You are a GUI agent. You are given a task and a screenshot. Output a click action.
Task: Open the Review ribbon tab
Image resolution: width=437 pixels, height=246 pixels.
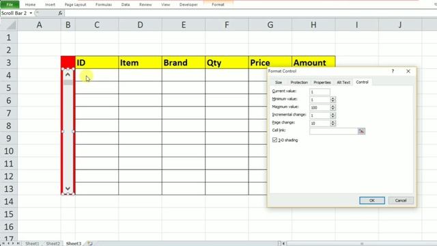point(145,5)
